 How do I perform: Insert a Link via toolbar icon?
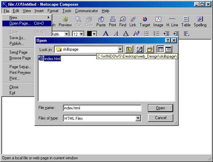pyautogui.click(x=133, y=22)
